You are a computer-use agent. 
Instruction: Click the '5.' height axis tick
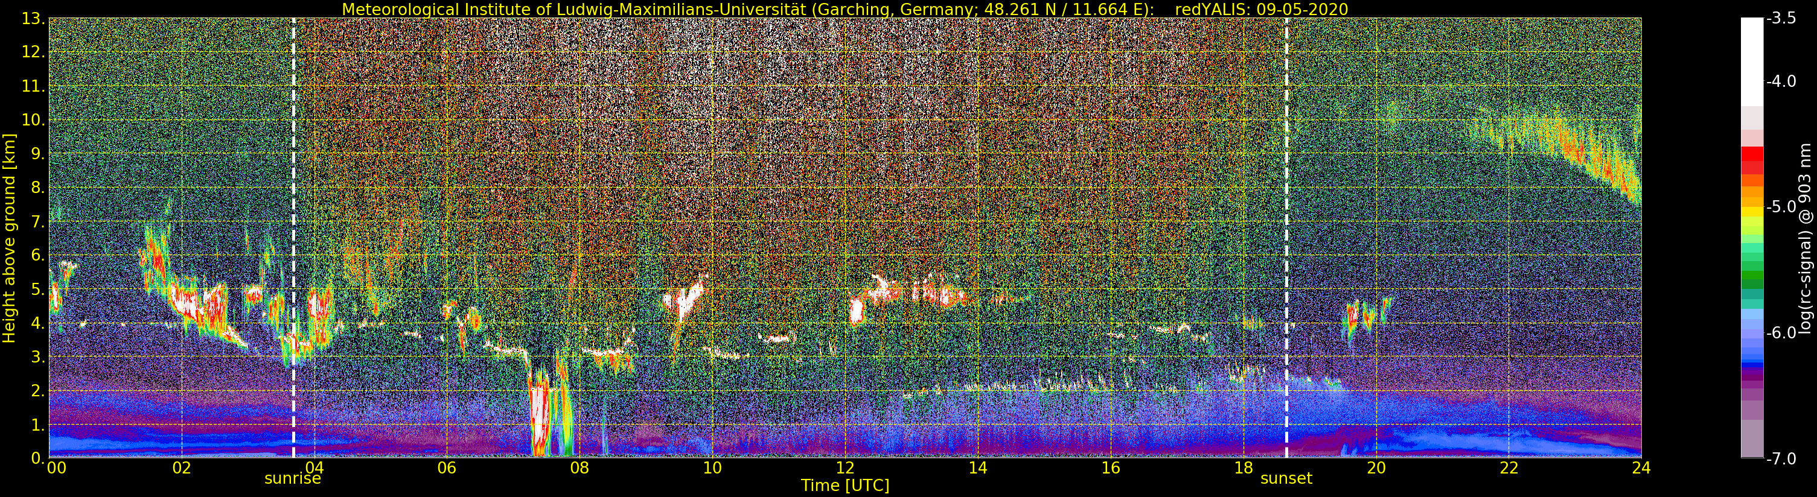click(37, 289)
